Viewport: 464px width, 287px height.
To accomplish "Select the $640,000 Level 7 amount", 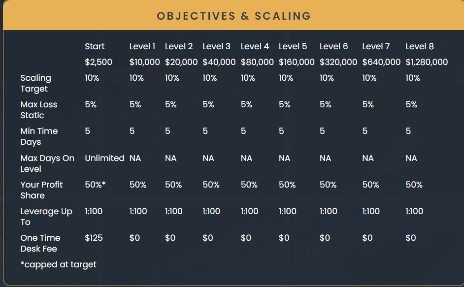I will point(381,62).
